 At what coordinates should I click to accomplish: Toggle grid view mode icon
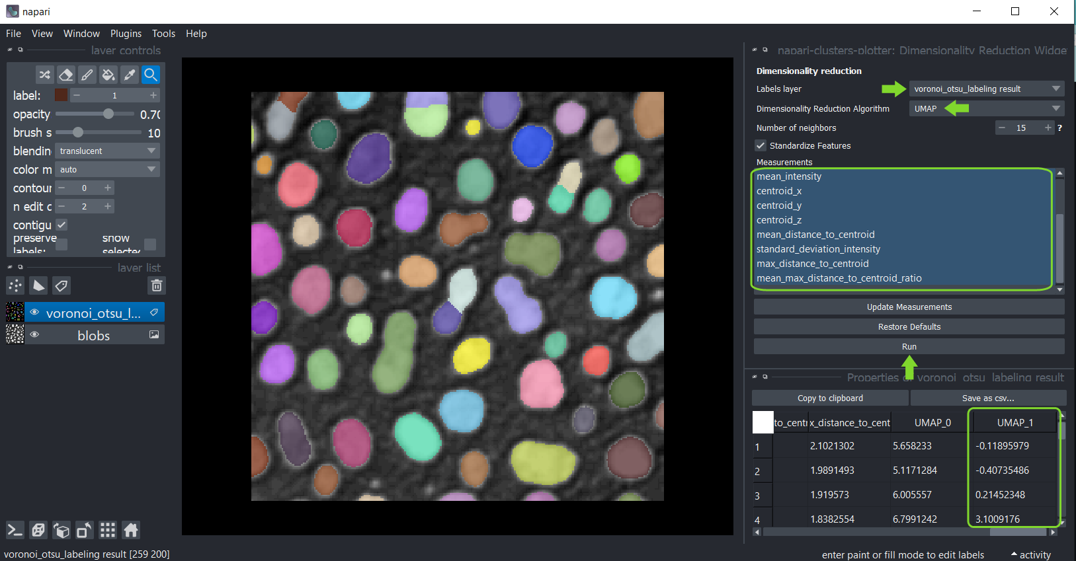[x=108, y=530]
